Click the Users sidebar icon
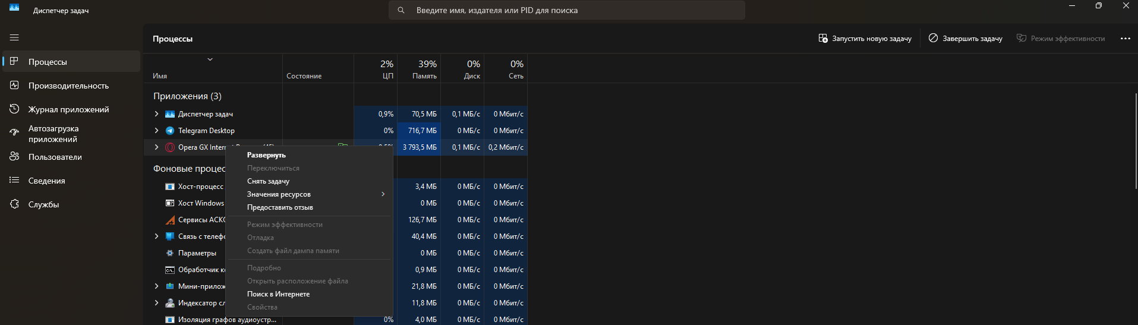Image resolution: width=1138 pixels, height=325 pixels. pyautogui.click(x=14, y=156)
